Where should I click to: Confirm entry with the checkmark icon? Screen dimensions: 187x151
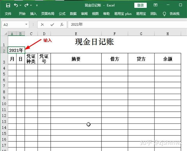pos(52,24)
